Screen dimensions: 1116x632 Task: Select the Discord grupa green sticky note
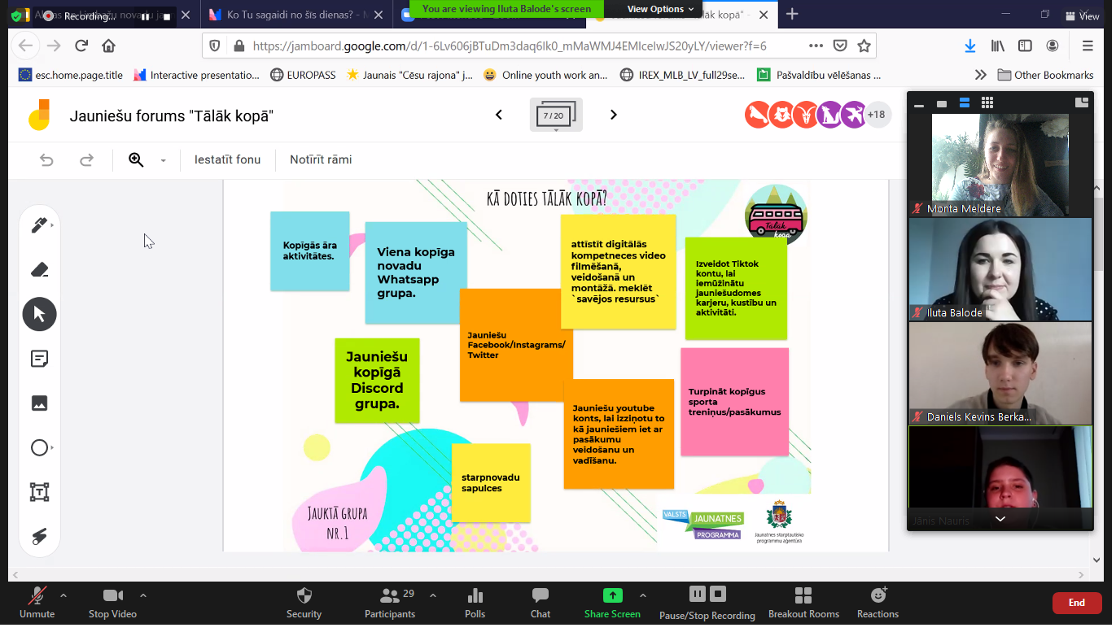click(x=377, y=380)
